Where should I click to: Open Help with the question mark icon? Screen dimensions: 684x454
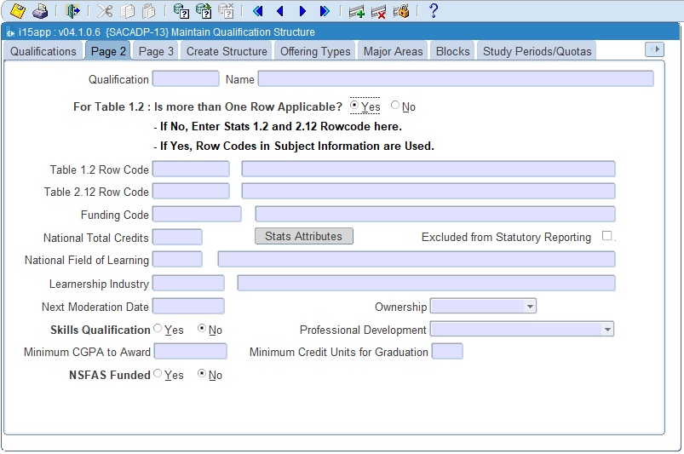433,11
